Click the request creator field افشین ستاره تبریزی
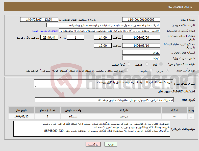The height and width of the screenshot is (151, 199). click(110, 31)
